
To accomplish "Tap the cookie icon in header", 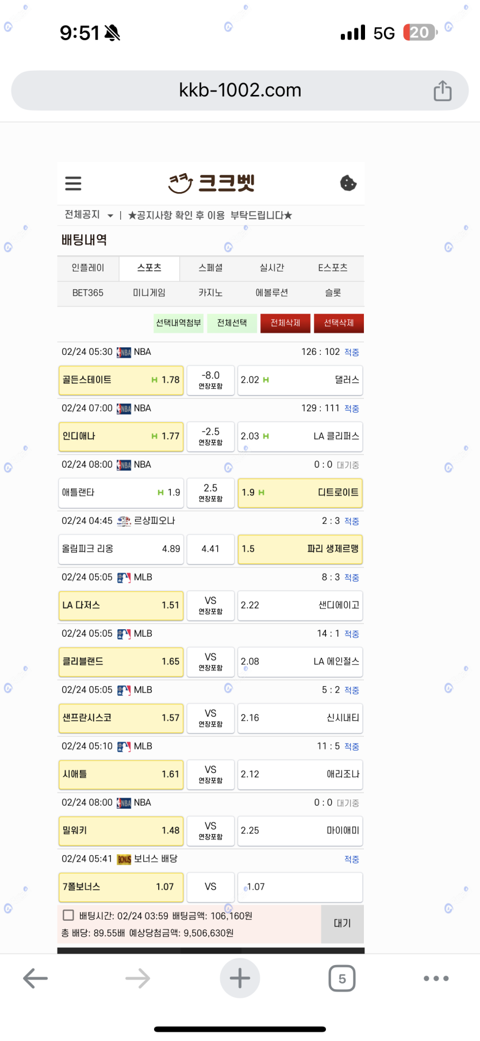I will (x=348, y=183).
